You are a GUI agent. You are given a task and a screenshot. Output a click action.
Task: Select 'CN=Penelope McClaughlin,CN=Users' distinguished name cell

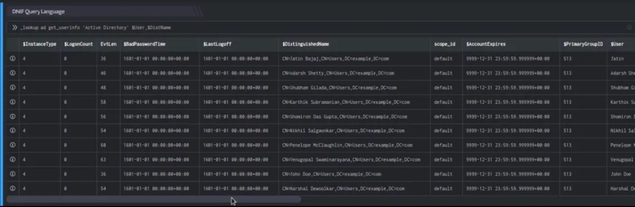[348, 145]
